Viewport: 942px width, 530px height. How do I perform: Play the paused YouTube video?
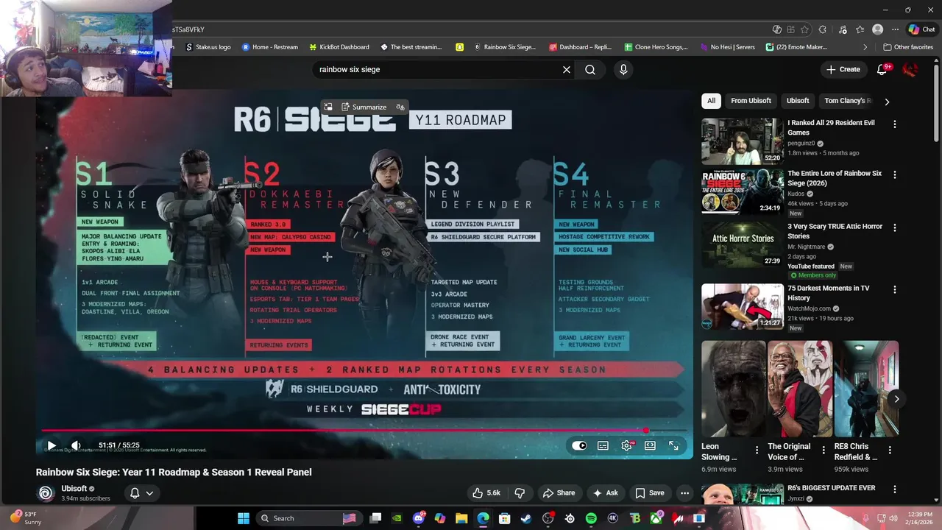pyautogui.click(x=52, y=445)
